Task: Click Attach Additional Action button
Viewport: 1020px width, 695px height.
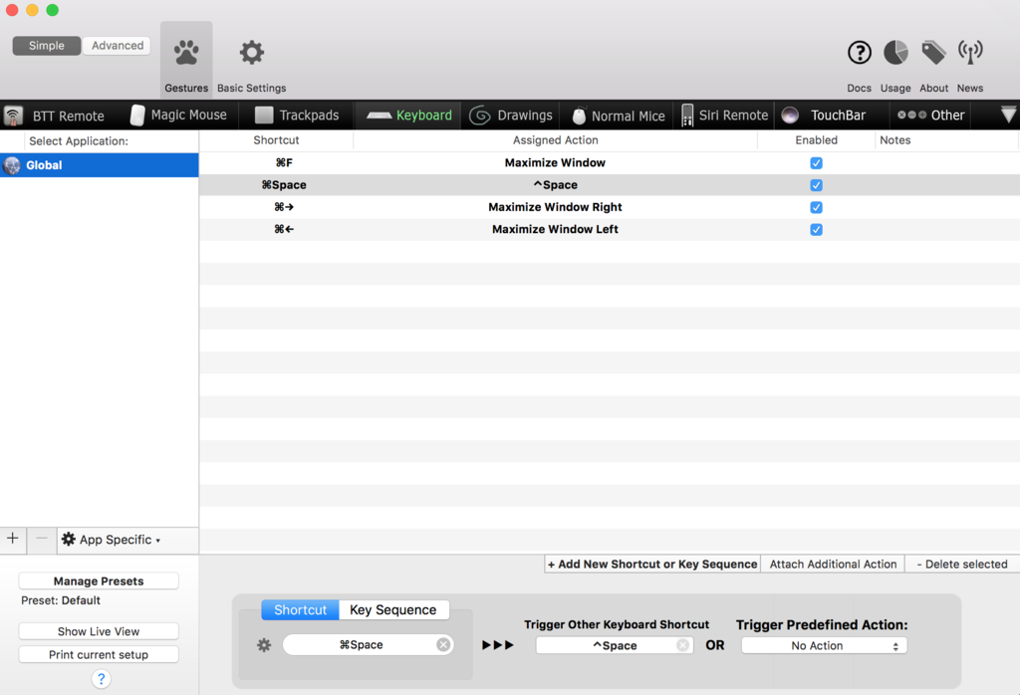Action: (x=833, y=565)
